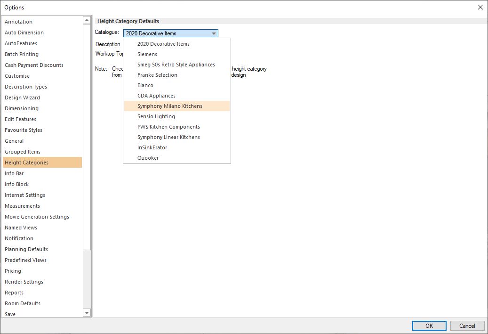Select CDA Appliances option

point(177,96)
